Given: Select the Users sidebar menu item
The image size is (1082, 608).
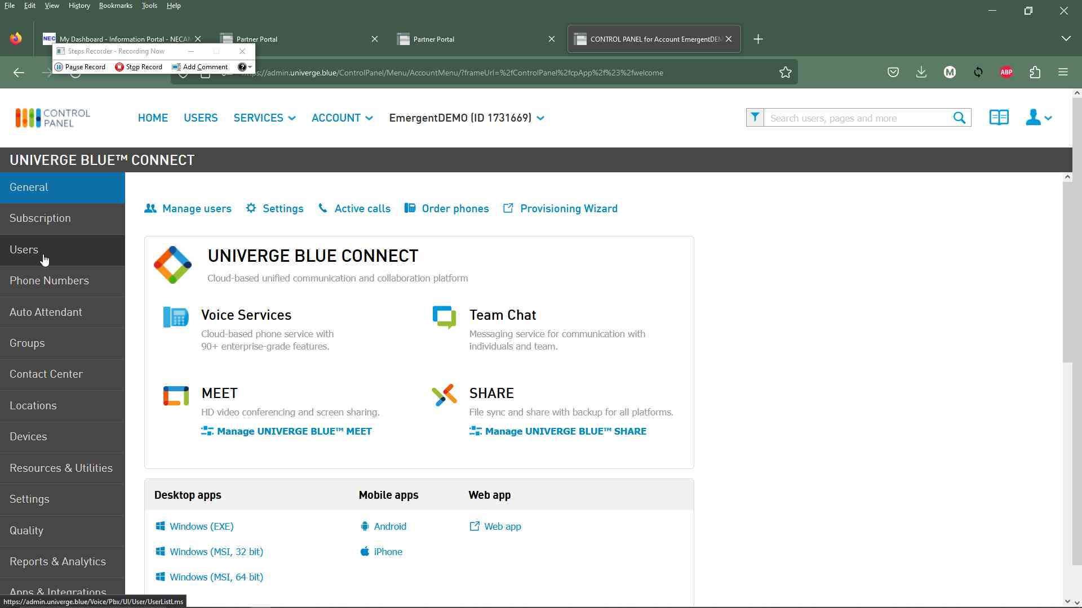Looking at the screenshot, I should 24,249.
